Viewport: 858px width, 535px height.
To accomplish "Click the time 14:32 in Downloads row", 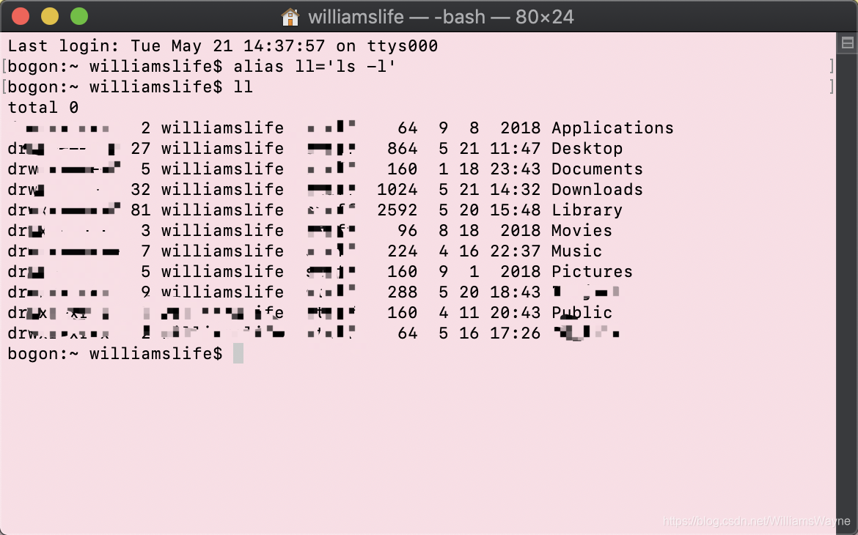I will 515,190.
